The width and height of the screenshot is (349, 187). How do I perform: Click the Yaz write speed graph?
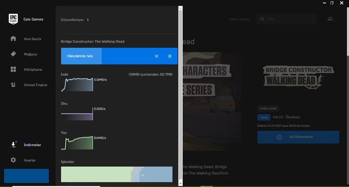click(77, 143)
